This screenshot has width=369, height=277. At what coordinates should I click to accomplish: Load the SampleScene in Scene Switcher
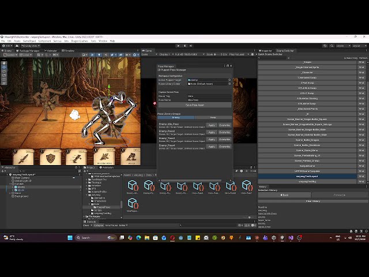click(x=307, y=166)
